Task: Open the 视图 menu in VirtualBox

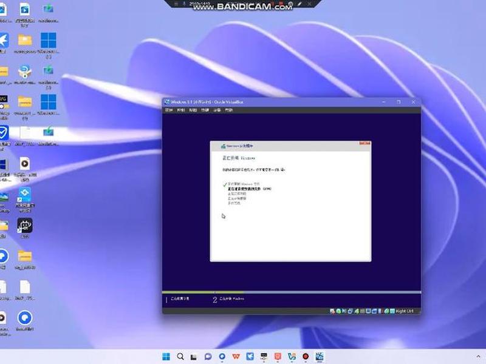Action: pos(193,110)
